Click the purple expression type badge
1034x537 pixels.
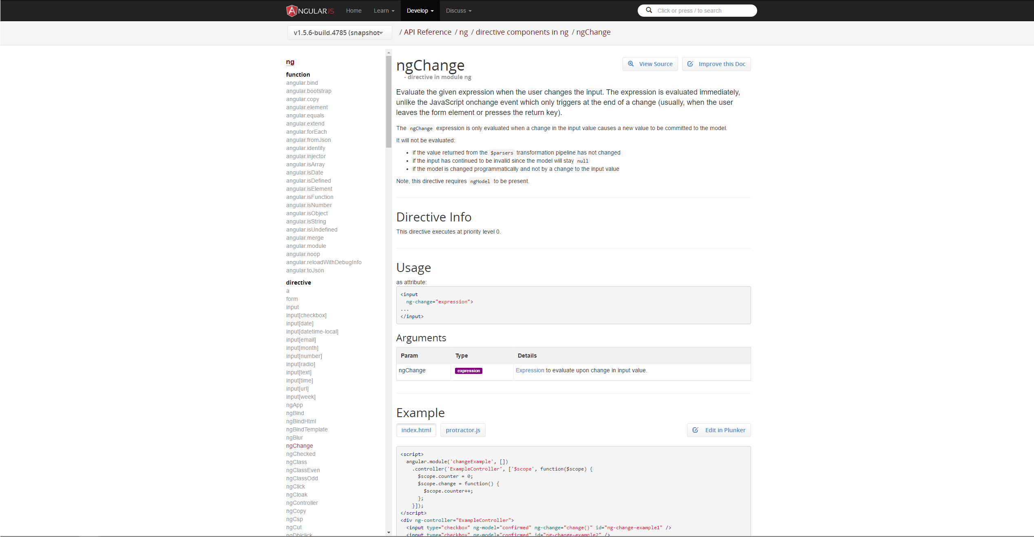coord(468,371)
